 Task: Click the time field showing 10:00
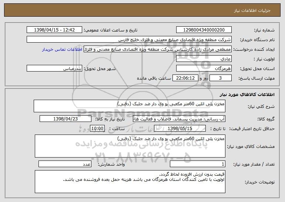pyautogui.click(x=97, y=128)
